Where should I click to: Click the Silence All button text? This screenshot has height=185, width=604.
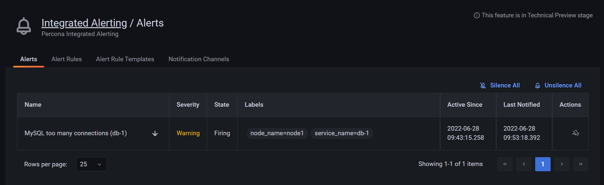point(505,85)
